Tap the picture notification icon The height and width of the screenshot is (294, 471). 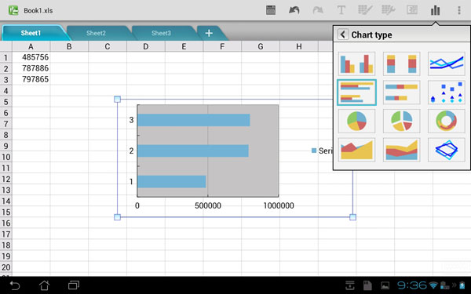(x=385, y=285)
